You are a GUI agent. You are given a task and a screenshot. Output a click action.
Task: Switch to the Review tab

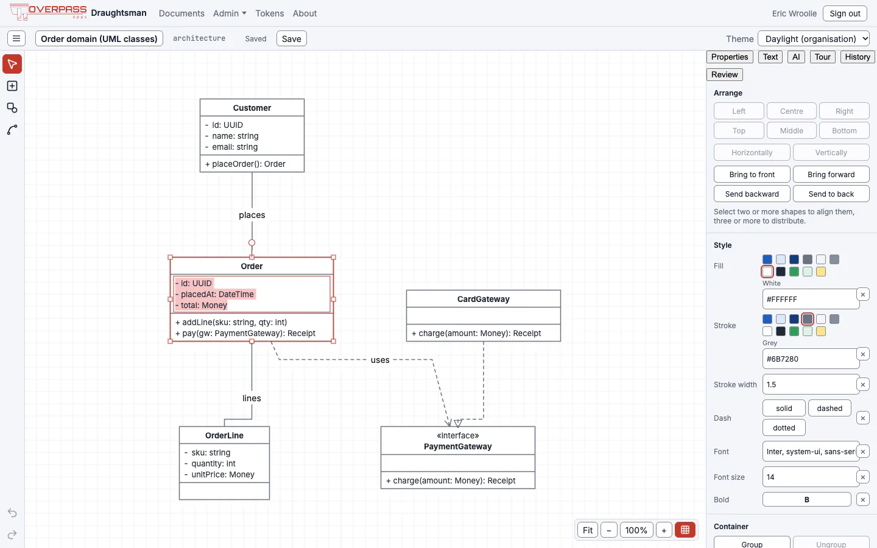point(725,74)
